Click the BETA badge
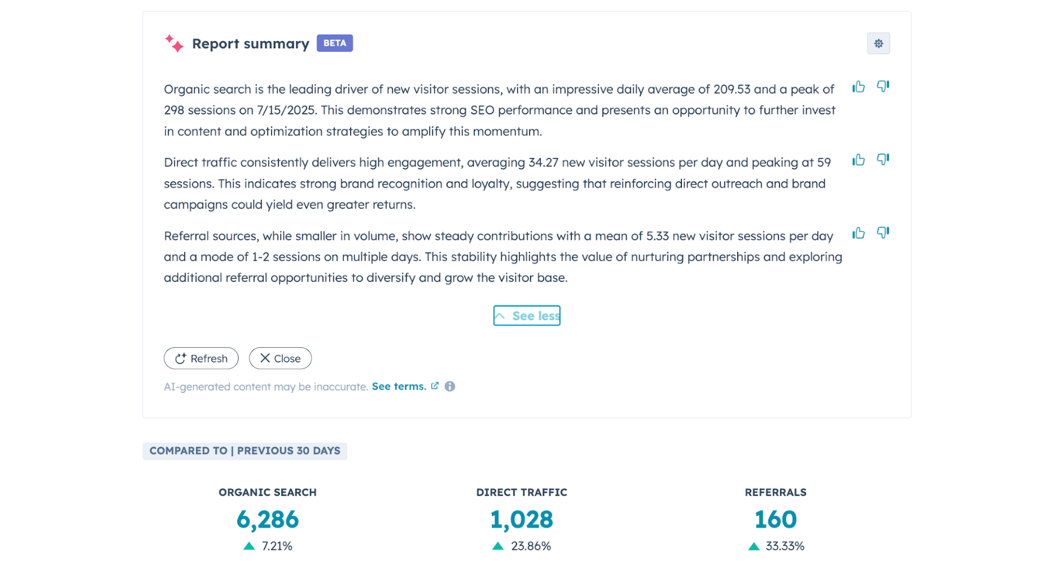The image size is (1059, 588). click(x=335, y=43)
